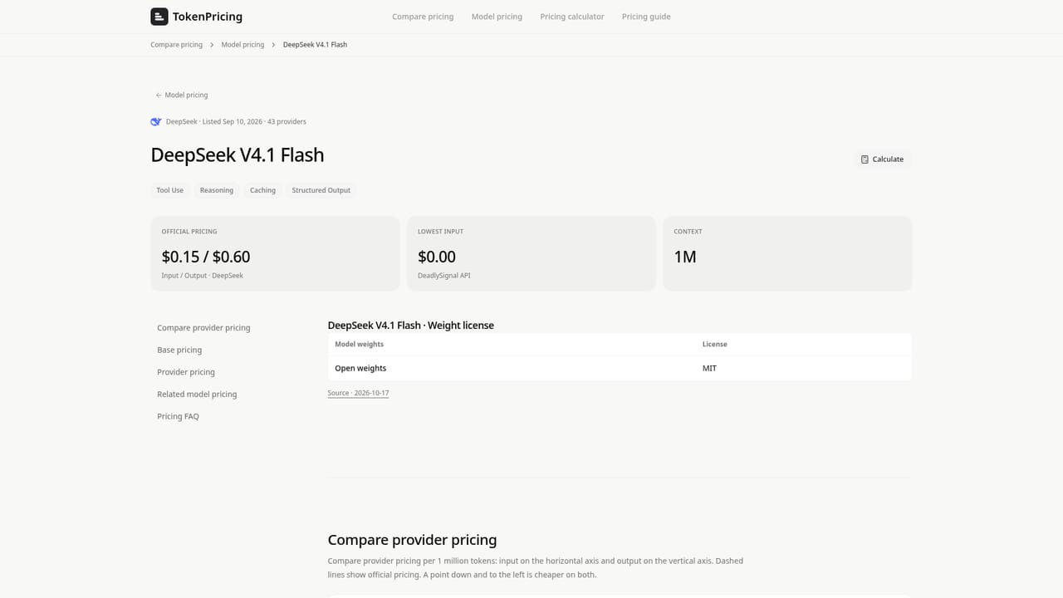Click the Compare provider pricing section heading
The width and height of the screenshot is (1063, 598).
click(x=412, y=541)
